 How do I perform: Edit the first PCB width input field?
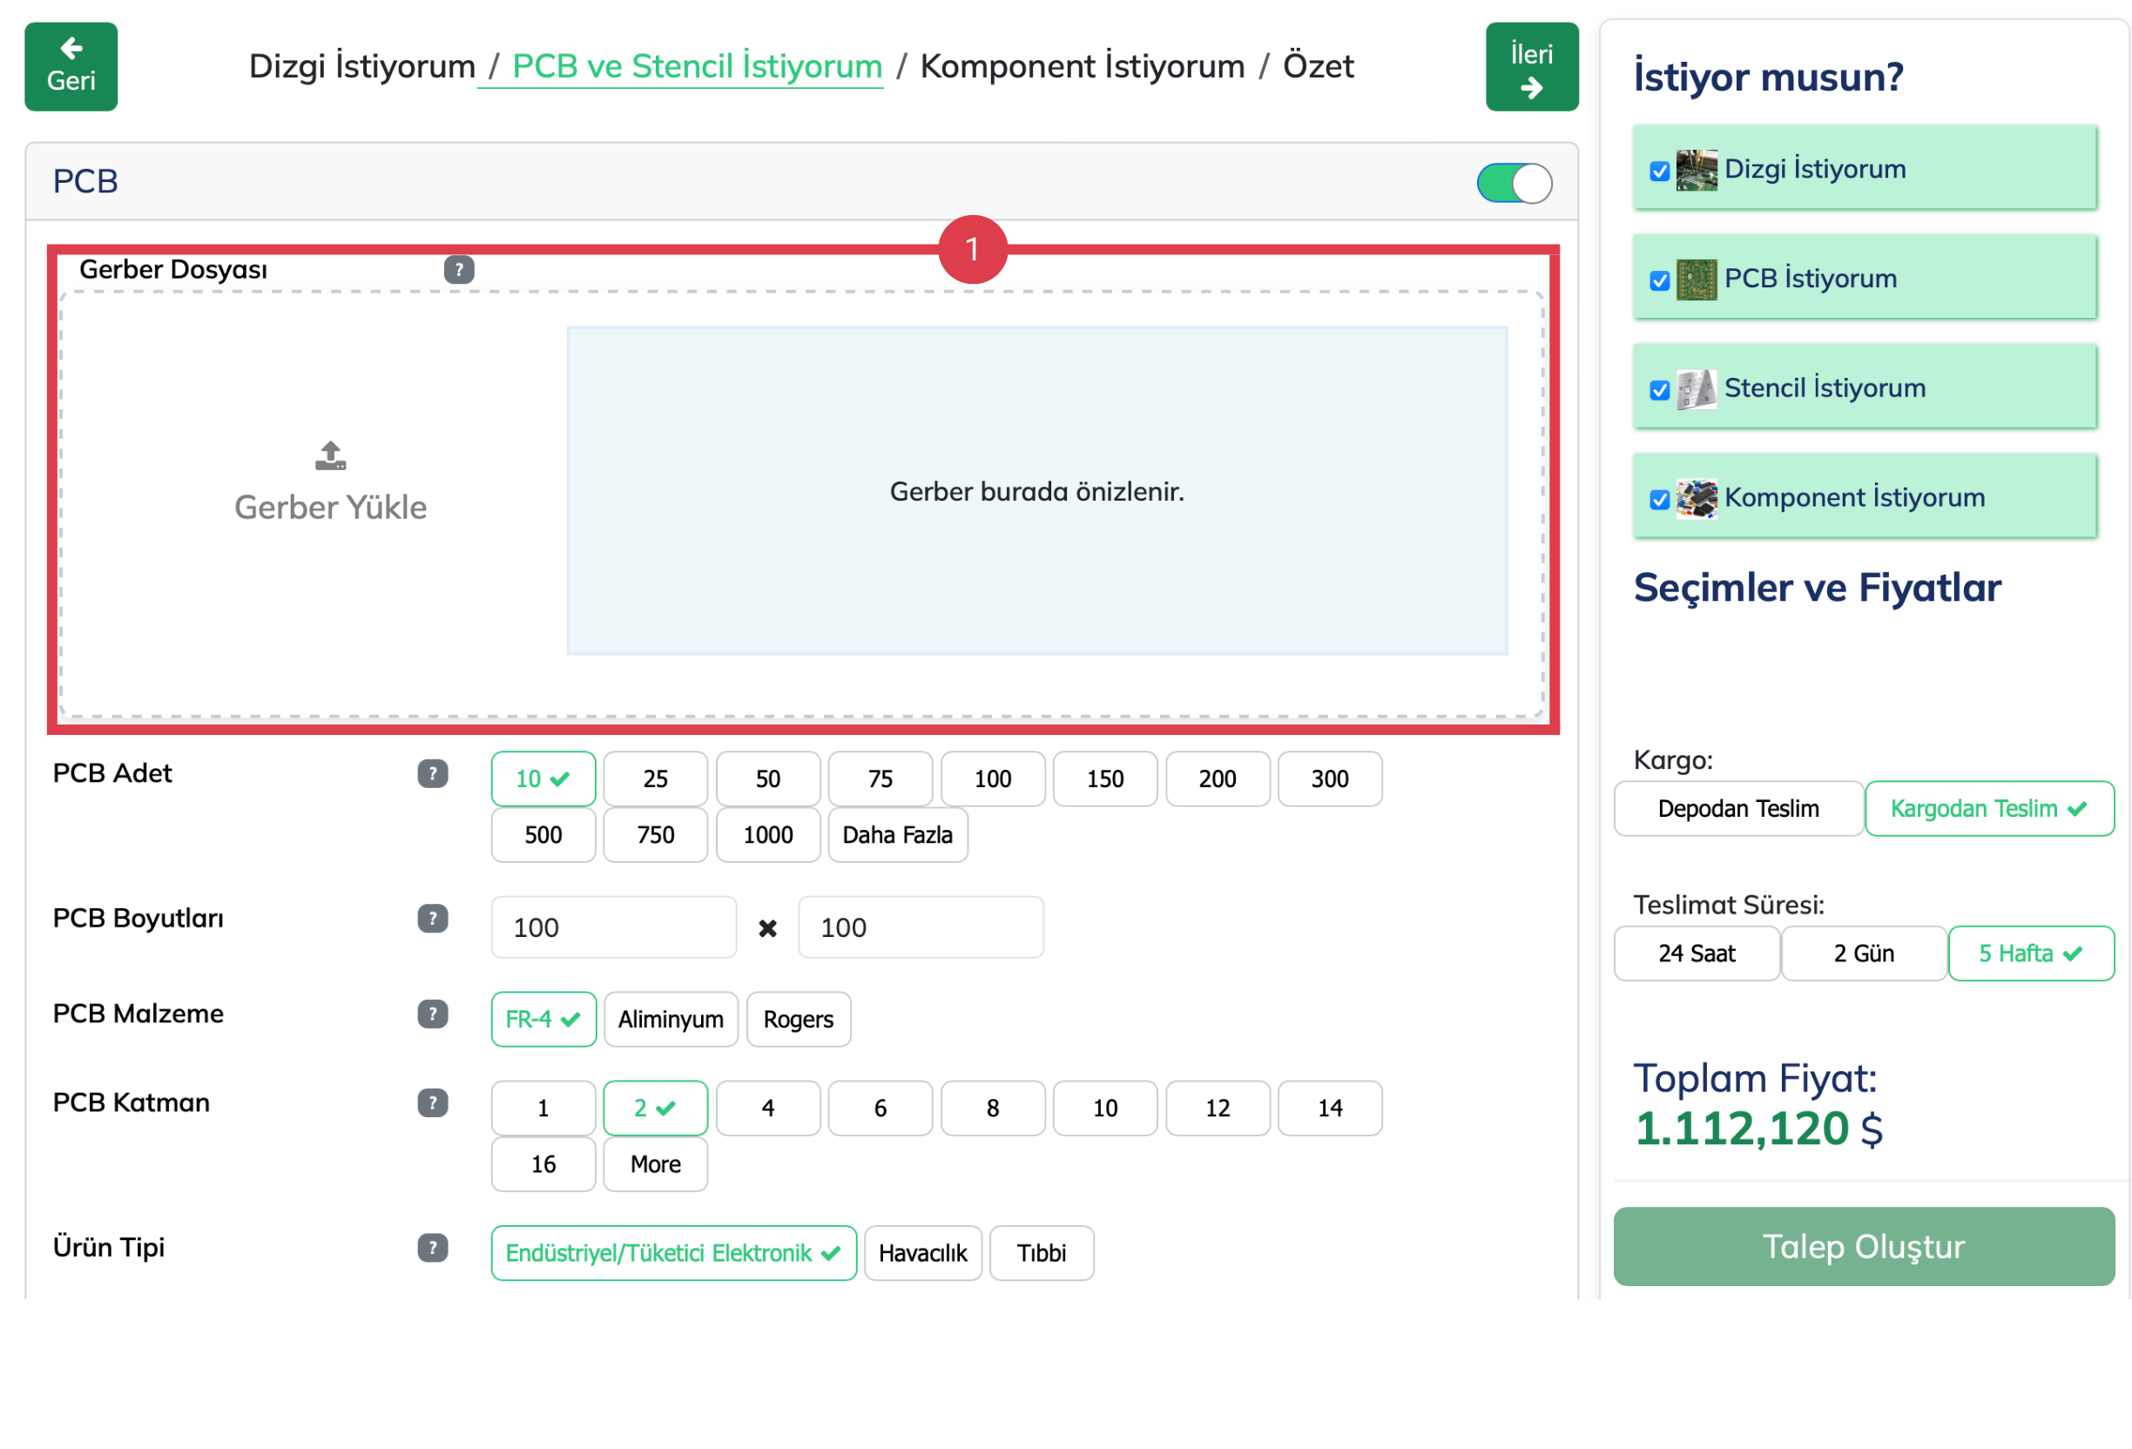(x=613, y=927)
